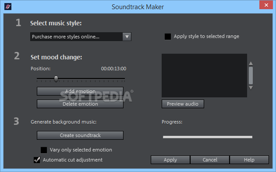Click the emotion list scrollbar thumb
Screen dimensions: 276x172
pos(251,76)
